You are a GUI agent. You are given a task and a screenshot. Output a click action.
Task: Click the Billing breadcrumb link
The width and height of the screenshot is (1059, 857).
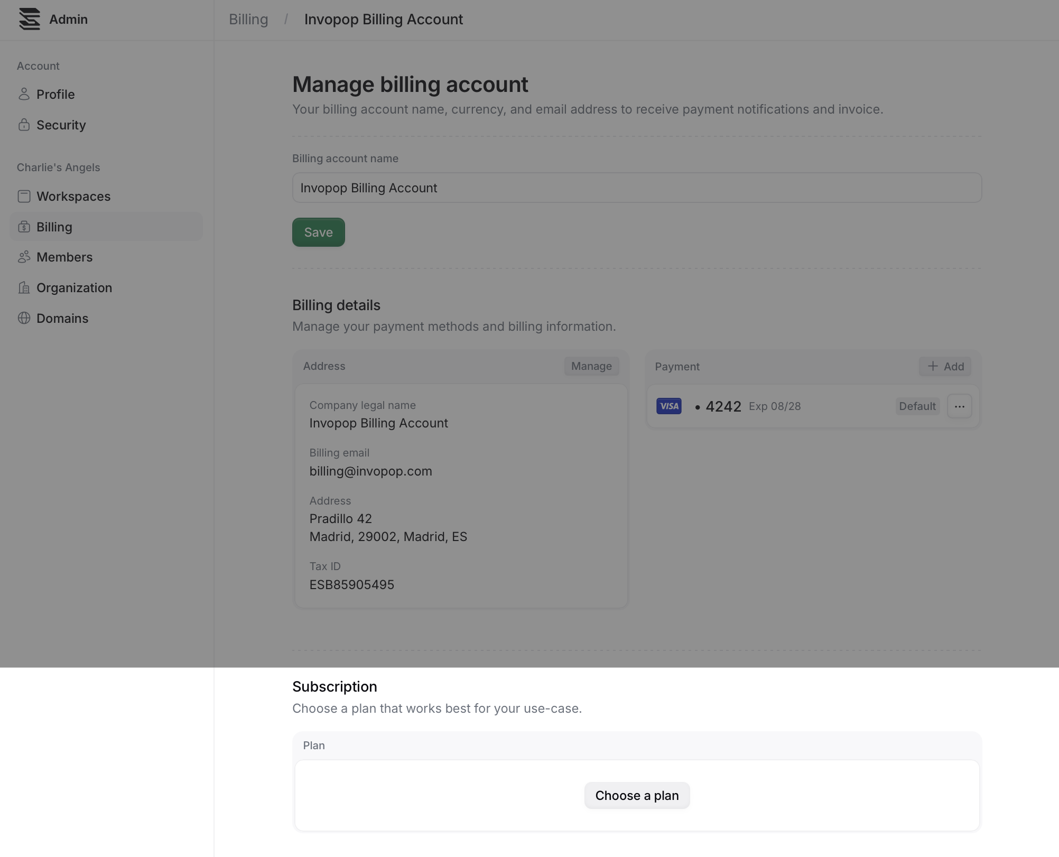248,20
